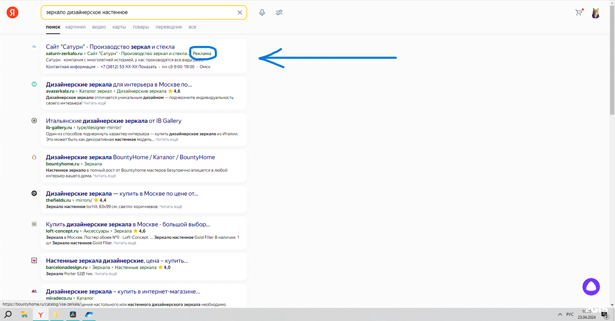Clear the search query with the X
Screen dimensions: 615x321
(x=240, y=12)
